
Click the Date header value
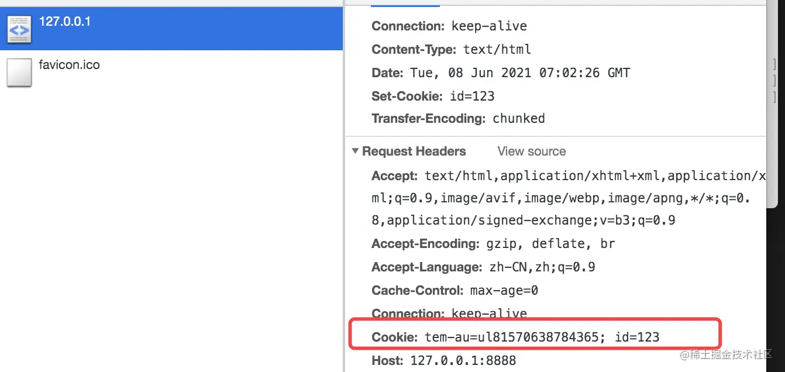pos(519,73)
